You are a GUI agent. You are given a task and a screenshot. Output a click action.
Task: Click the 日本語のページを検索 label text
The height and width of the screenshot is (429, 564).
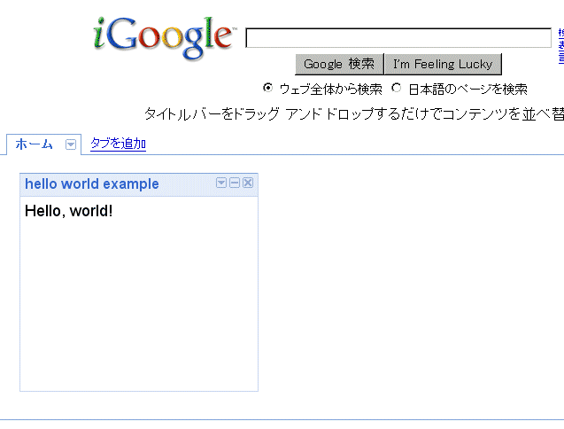[x=468, y=90]
